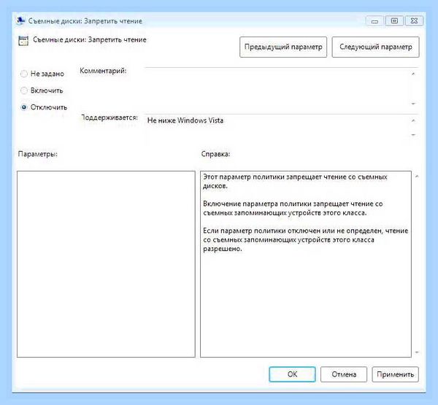438x405 pixels.
Task: Go to 'Следующий параметр'
Action: tap(375, 47)
